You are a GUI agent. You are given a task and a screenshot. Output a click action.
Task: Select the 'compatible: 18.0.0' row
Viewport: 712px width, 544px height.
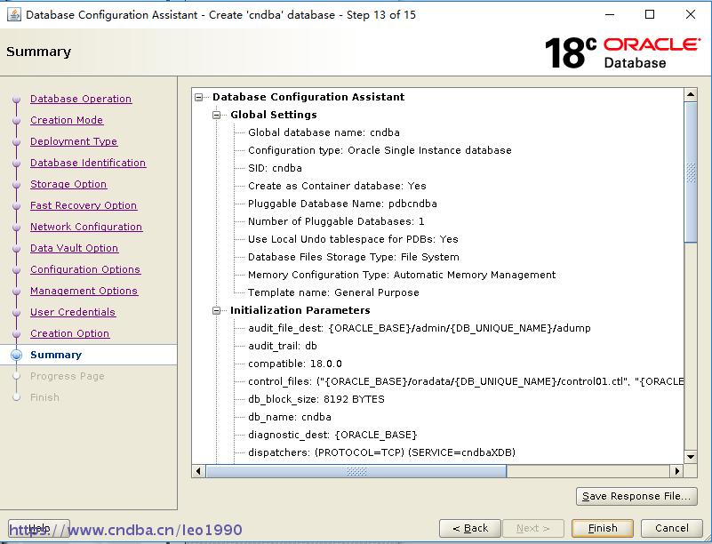click(295, 364)
